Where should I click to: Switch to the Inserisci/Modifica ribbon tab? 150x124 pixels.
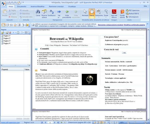(37, 6)
